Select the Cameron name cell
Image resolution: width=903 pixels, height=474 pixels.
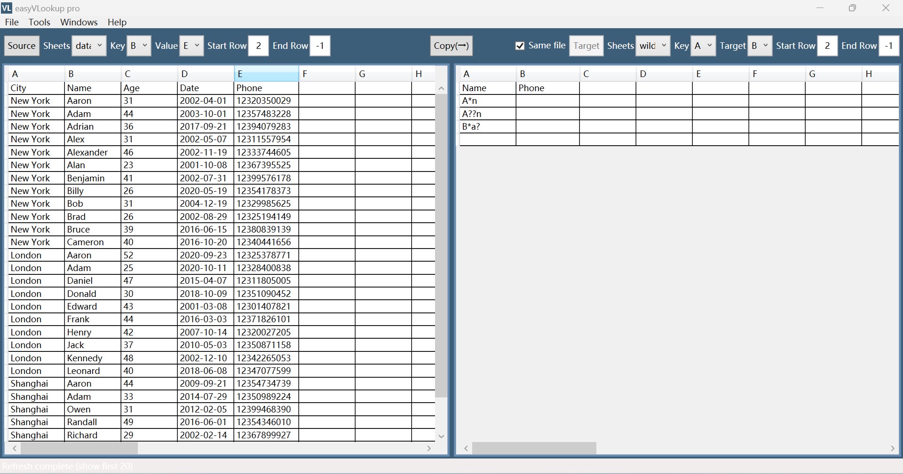pos(92,242)
